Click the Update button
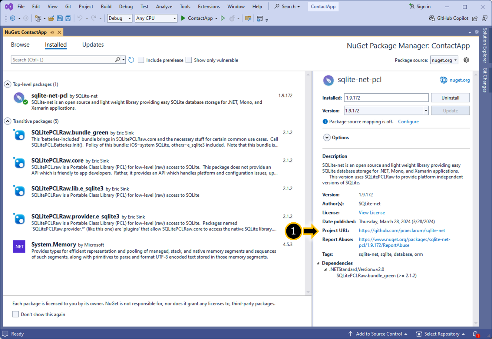 pyautogui.click(x=450, y=111)
